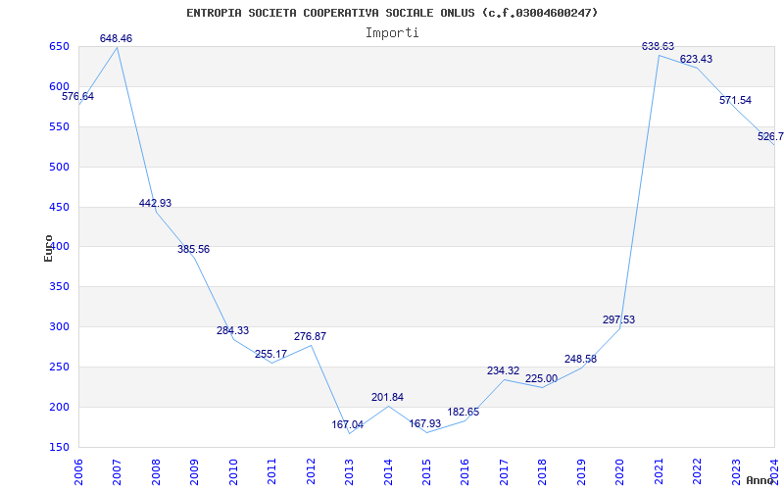The height and width of the screenshot is (490, 784).
Task: Click the 442.93 data label
Action: 155,203
